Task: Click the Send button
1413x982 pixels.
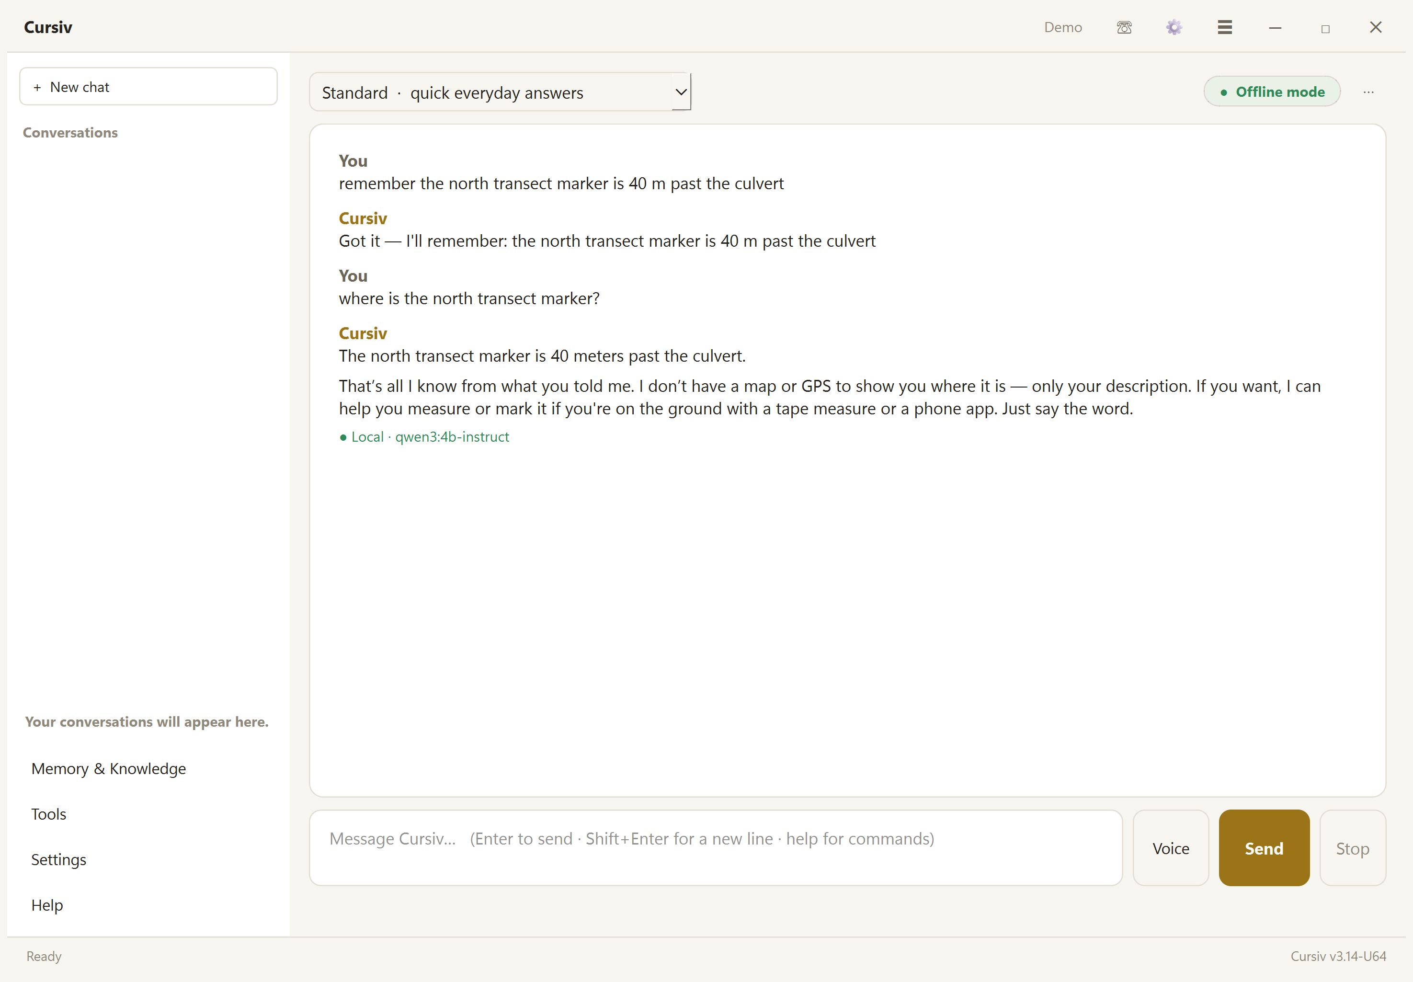Action: pos(1264,848)
